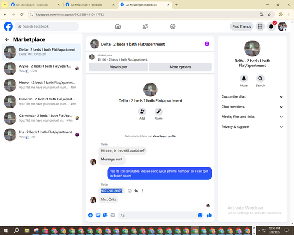Open Friends icon in top navigation
This screenshot has width=294, height=235.
(145, 26)
